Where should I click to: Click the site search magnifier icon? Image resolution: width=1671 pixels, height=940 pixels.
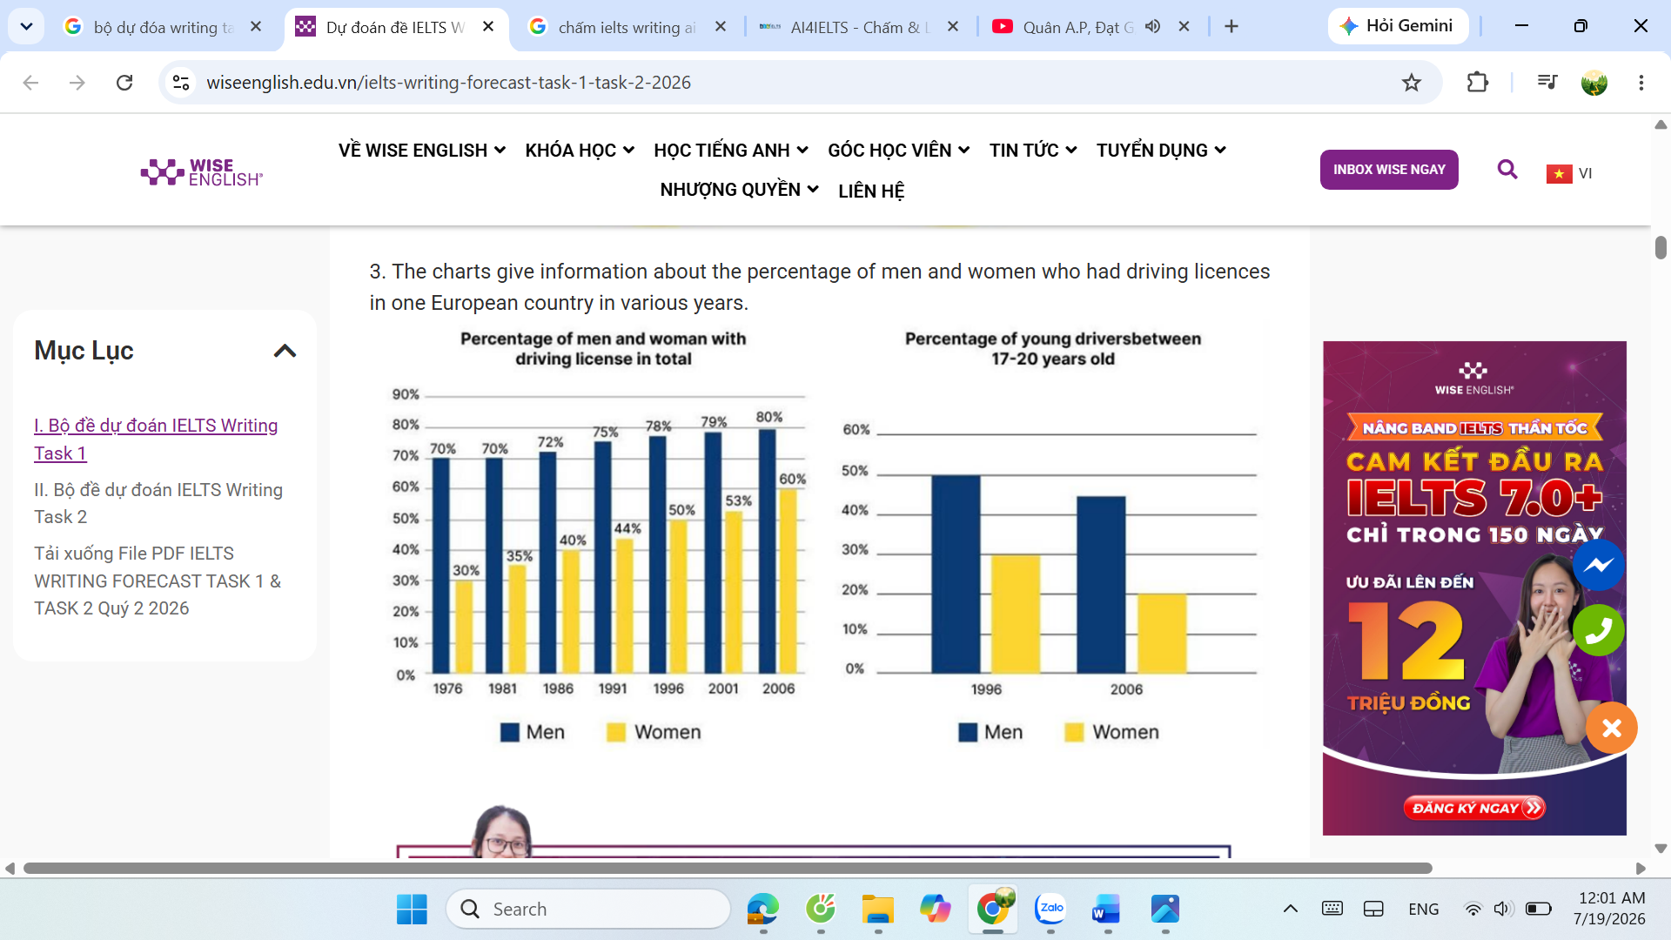[1507, 170]
